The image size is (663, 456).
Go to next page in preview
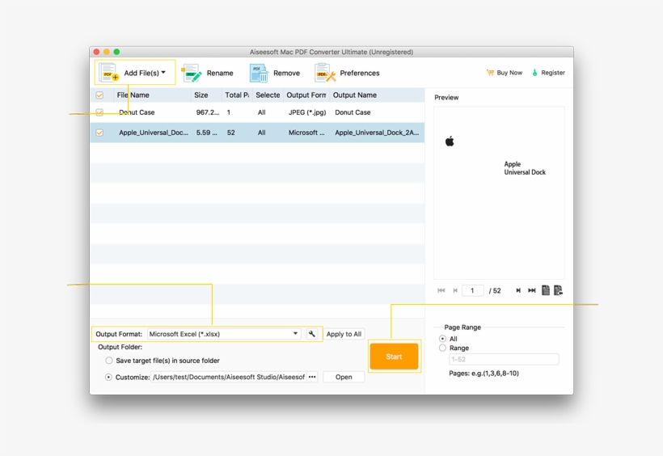(518, 290)
